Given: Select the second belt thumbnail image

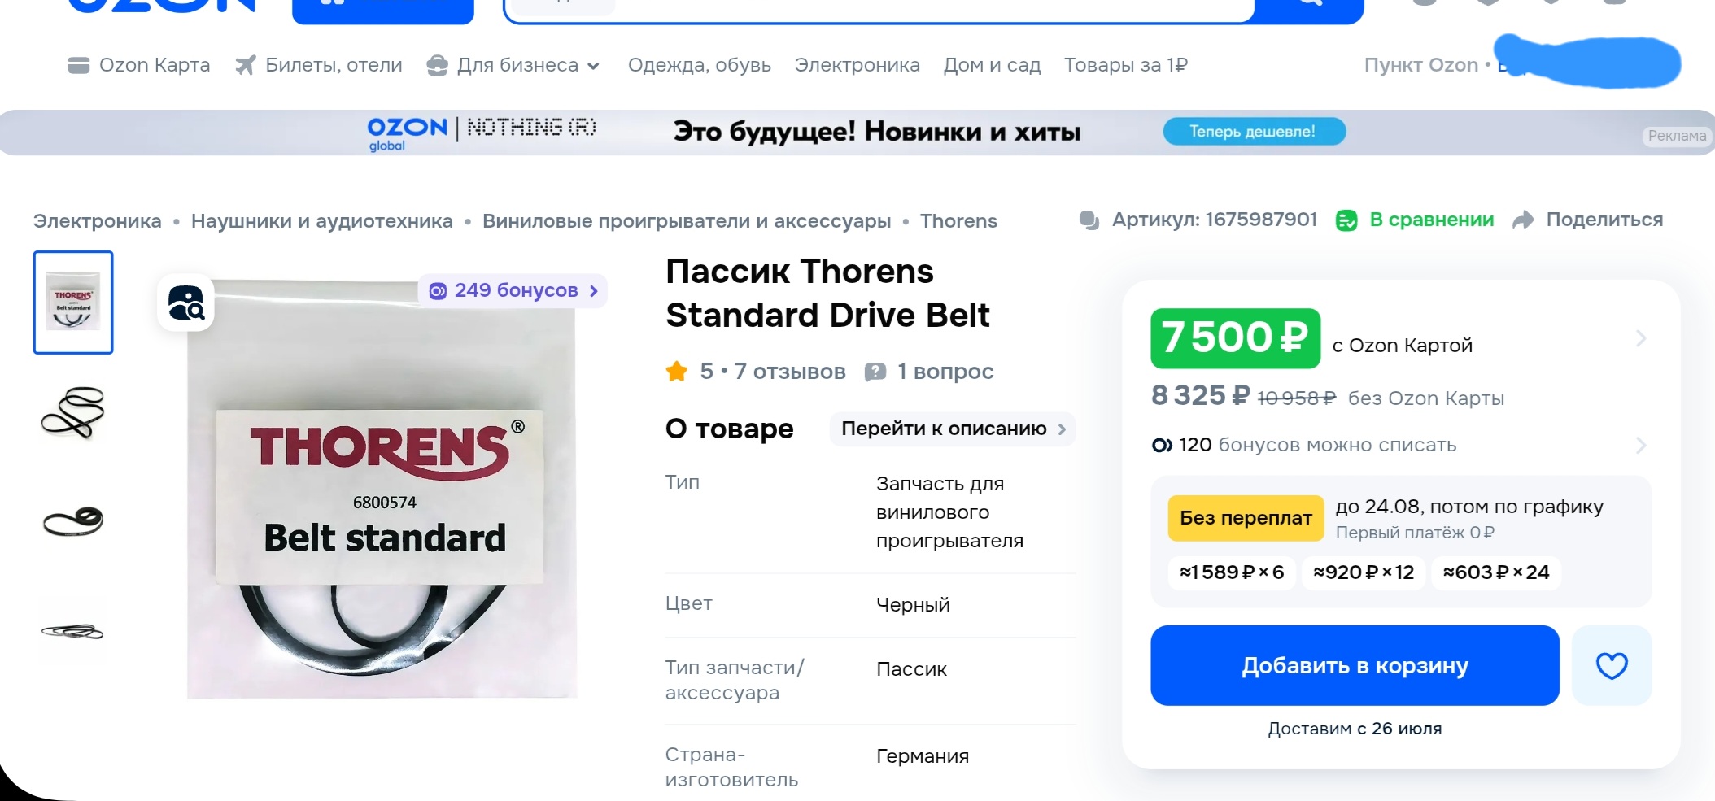Looking at the screenshot, I should click(x=73, y=412).
